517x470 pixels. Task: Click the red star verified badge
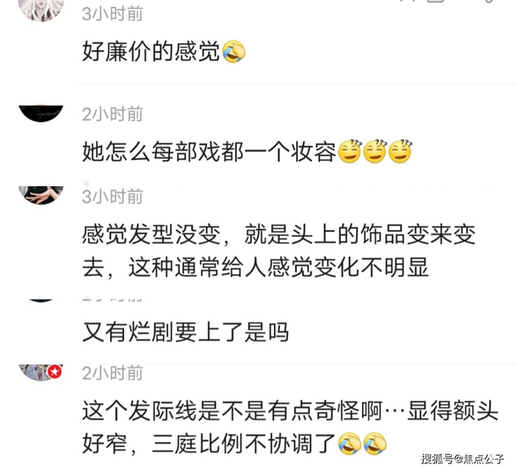click(x=55, y=372)
